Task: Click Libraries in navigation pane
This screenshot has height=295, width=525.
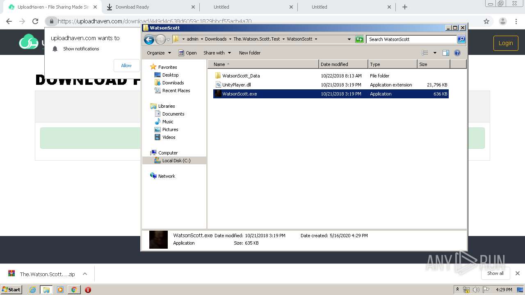Action: (x=167, y=106)
